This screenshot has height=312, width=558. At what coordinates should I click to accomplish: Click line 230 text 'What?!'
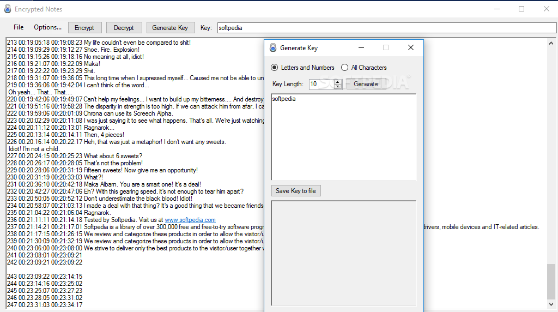(x=94, y=177)
